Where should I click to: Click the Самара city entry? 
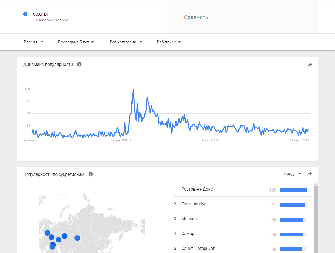pos(189,234)
